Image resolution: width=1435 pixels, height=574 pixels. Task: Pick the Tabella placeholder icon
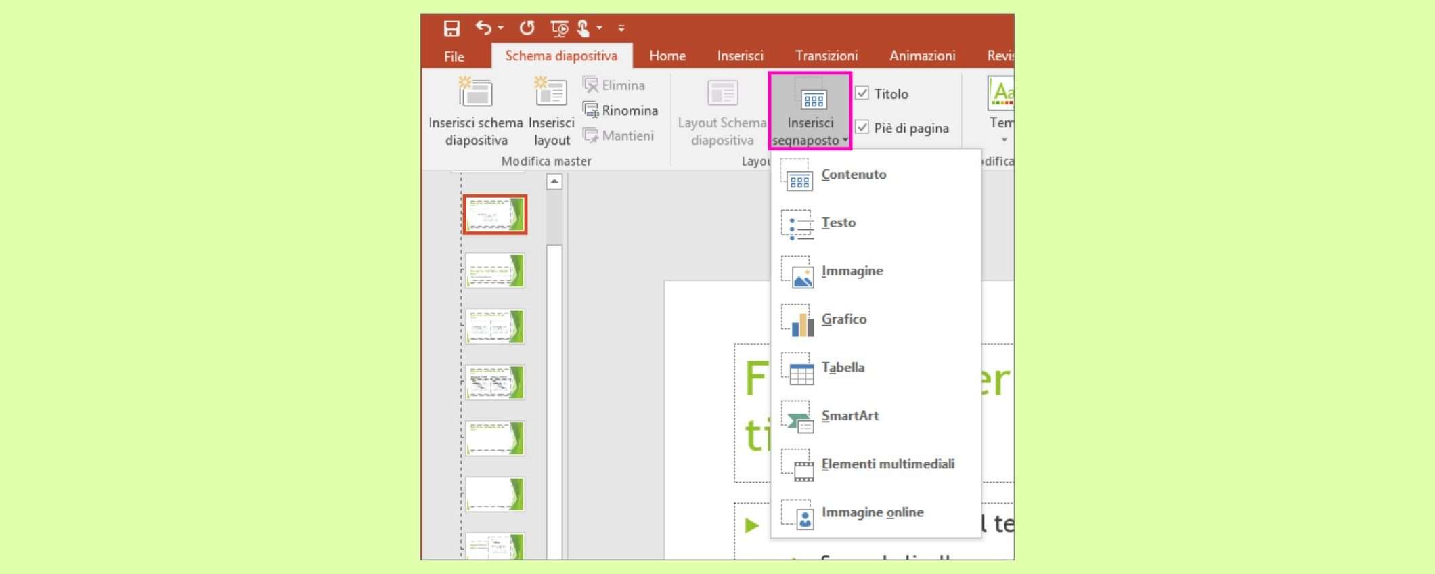(798, 369)
